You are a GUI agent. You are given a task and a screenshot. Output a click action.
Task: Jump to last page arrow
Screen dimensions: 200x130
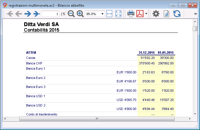[37, 14]
